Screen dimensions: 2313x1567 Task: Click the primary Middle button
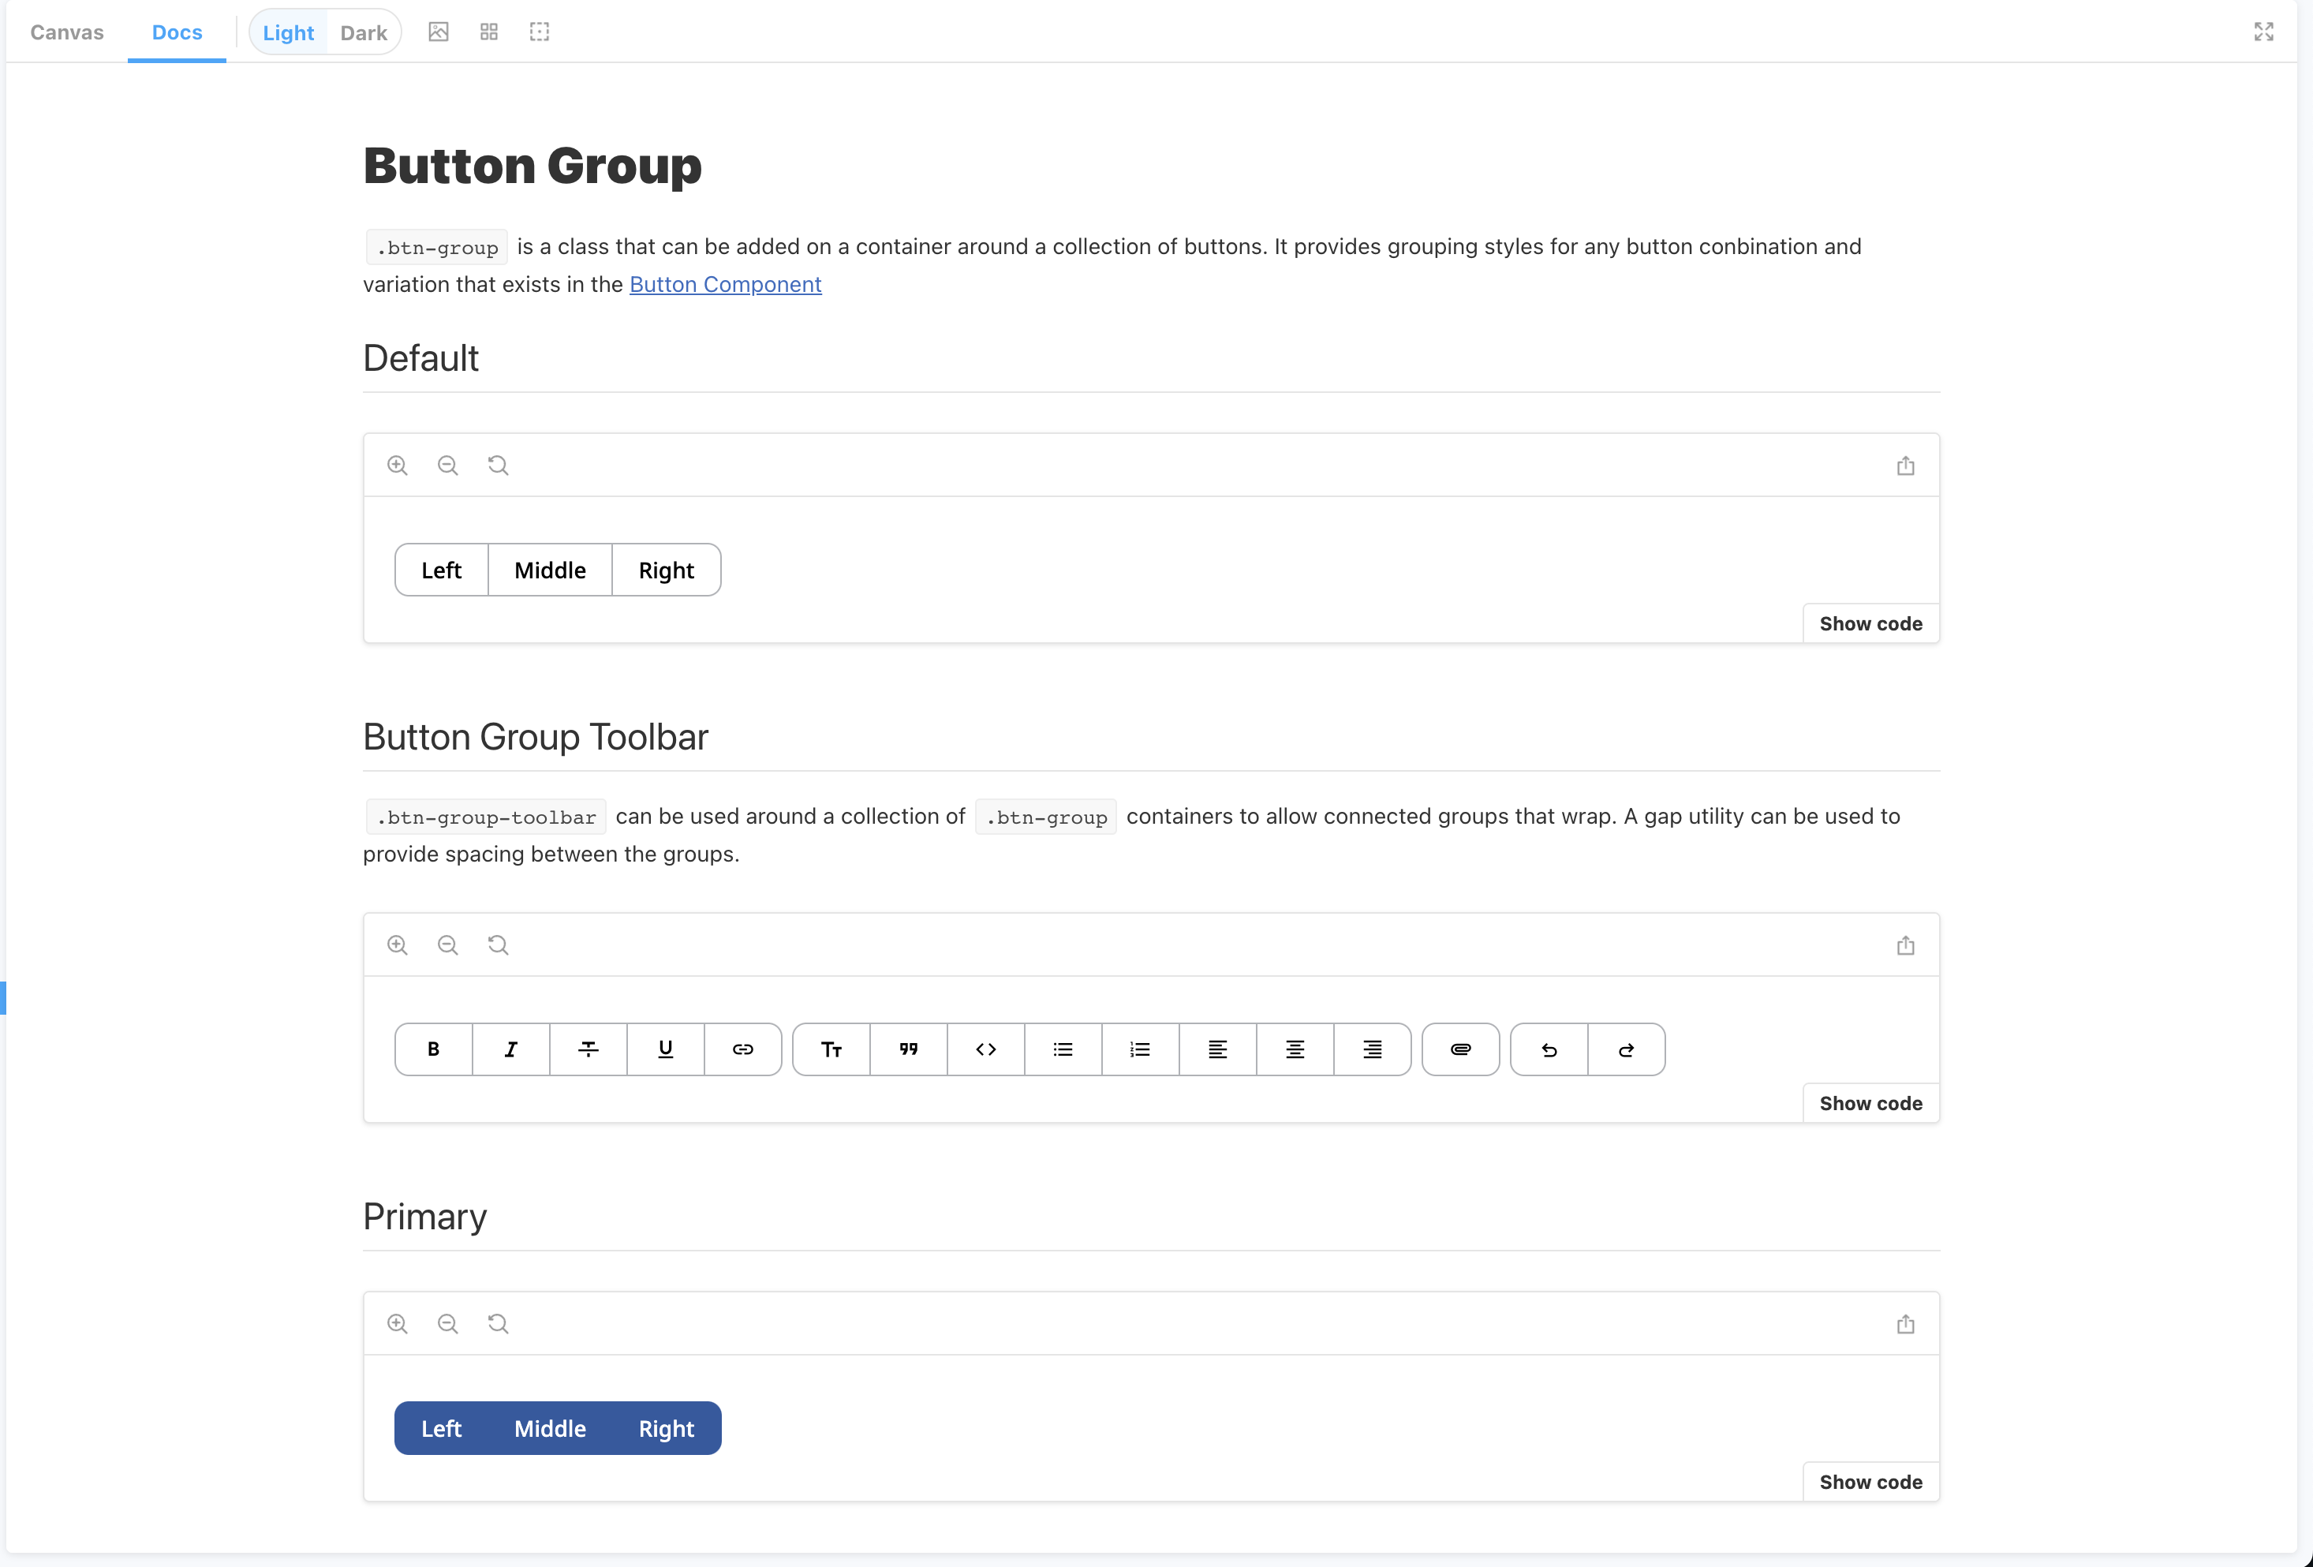point(549,1429)
